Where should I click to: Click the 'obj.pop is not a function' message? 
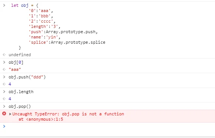click(93, 114)
